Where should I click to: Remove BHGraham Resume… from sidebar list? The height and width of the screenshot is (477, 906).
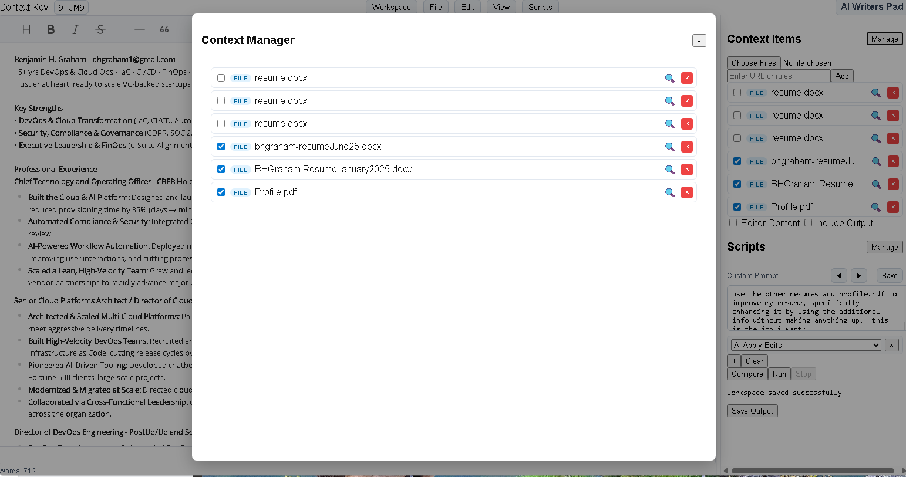tap(893, 184)
